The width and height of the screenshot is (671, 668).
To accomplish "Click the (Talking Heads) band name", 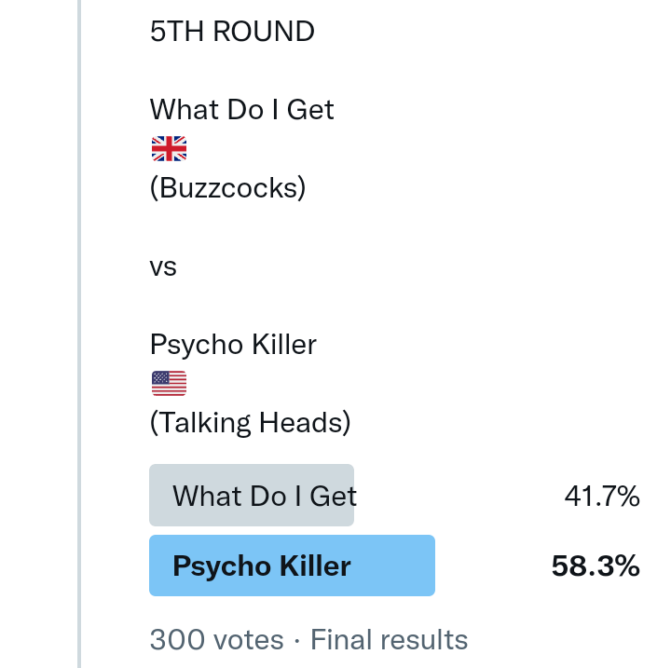I will pos(250,424).
